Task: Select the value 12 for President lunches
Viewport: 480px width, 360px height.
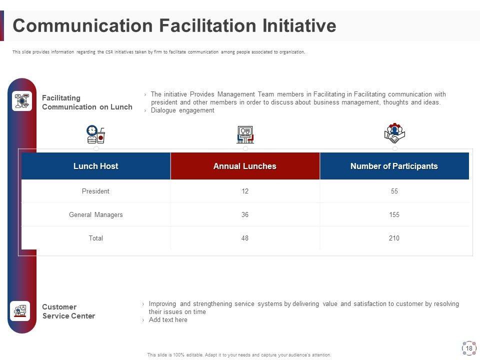Action: [x=245, y=191]
